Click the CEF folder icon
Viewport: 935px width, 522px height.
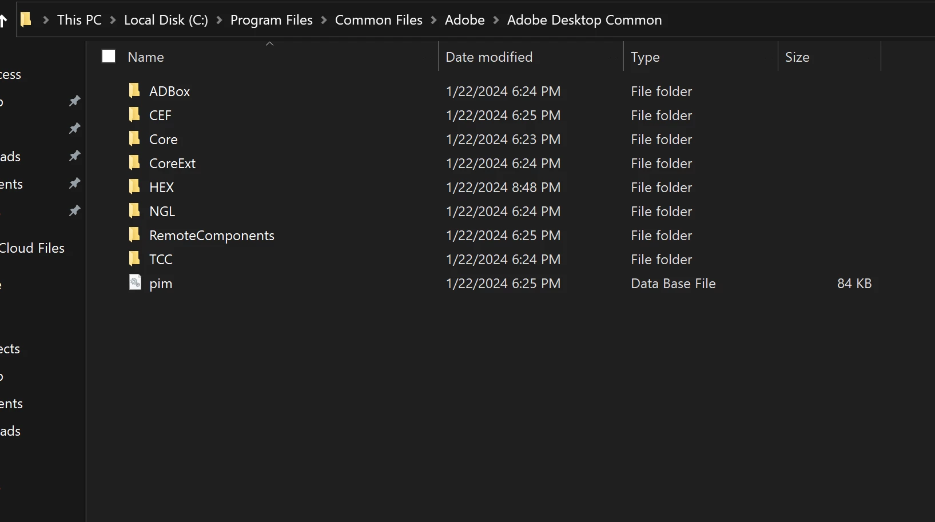click(134, 115)
